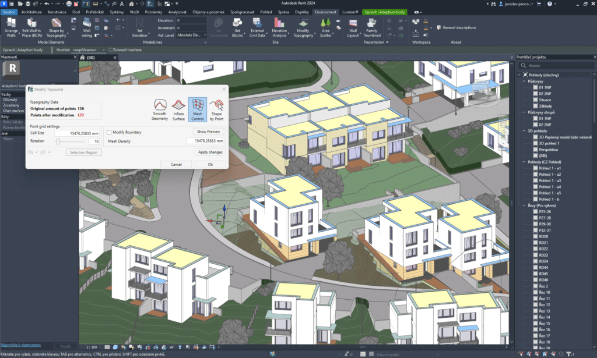Click the Rotation slider handle
This screenshot has height=358, width=597.
tap(58, 141)
